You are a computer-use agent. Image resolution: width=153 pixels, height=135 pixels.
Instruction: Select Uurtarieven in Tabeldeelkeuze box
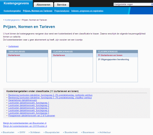tap(27, 55)
